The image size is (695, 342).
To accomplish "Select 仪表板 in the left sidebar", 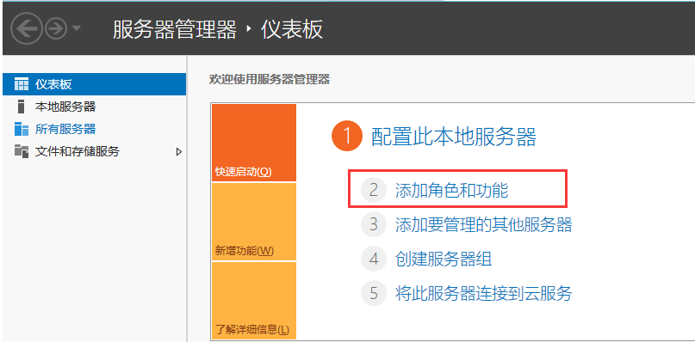I will click(x=94, y=84).
